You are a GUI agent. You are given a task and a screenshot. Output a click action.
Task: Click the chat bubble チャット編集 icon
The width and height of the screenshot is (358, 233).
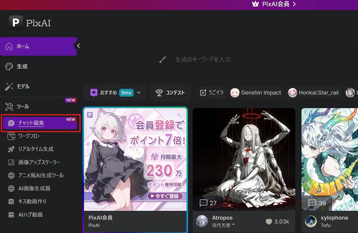11,123
